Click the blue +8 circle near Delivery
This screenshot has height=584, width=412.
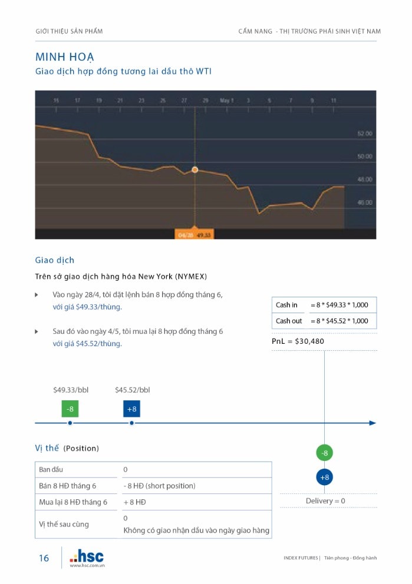tap(324, 477)
